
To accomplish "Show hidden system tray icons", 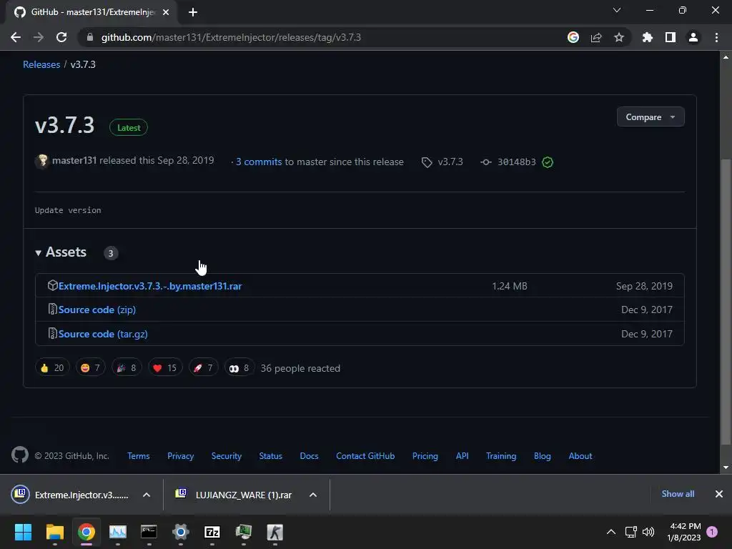I will pyautogui.click(x=611, y=532).
